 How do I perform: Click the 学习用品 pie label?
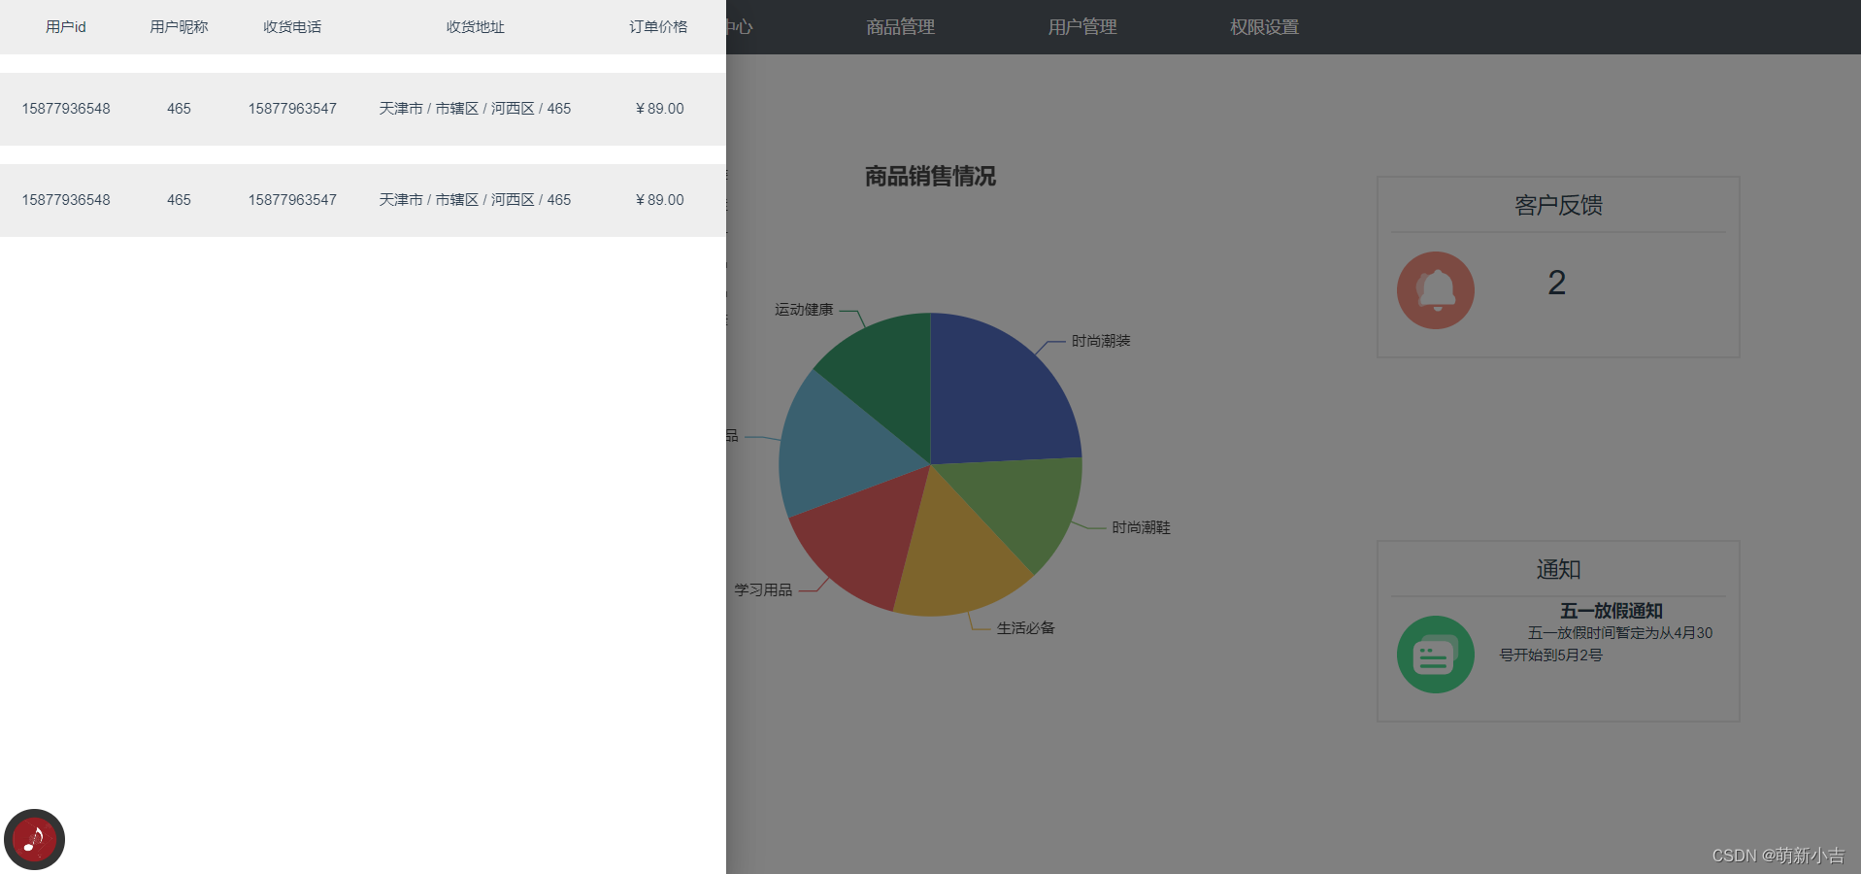pyautogui.click(x=763, y=589)
